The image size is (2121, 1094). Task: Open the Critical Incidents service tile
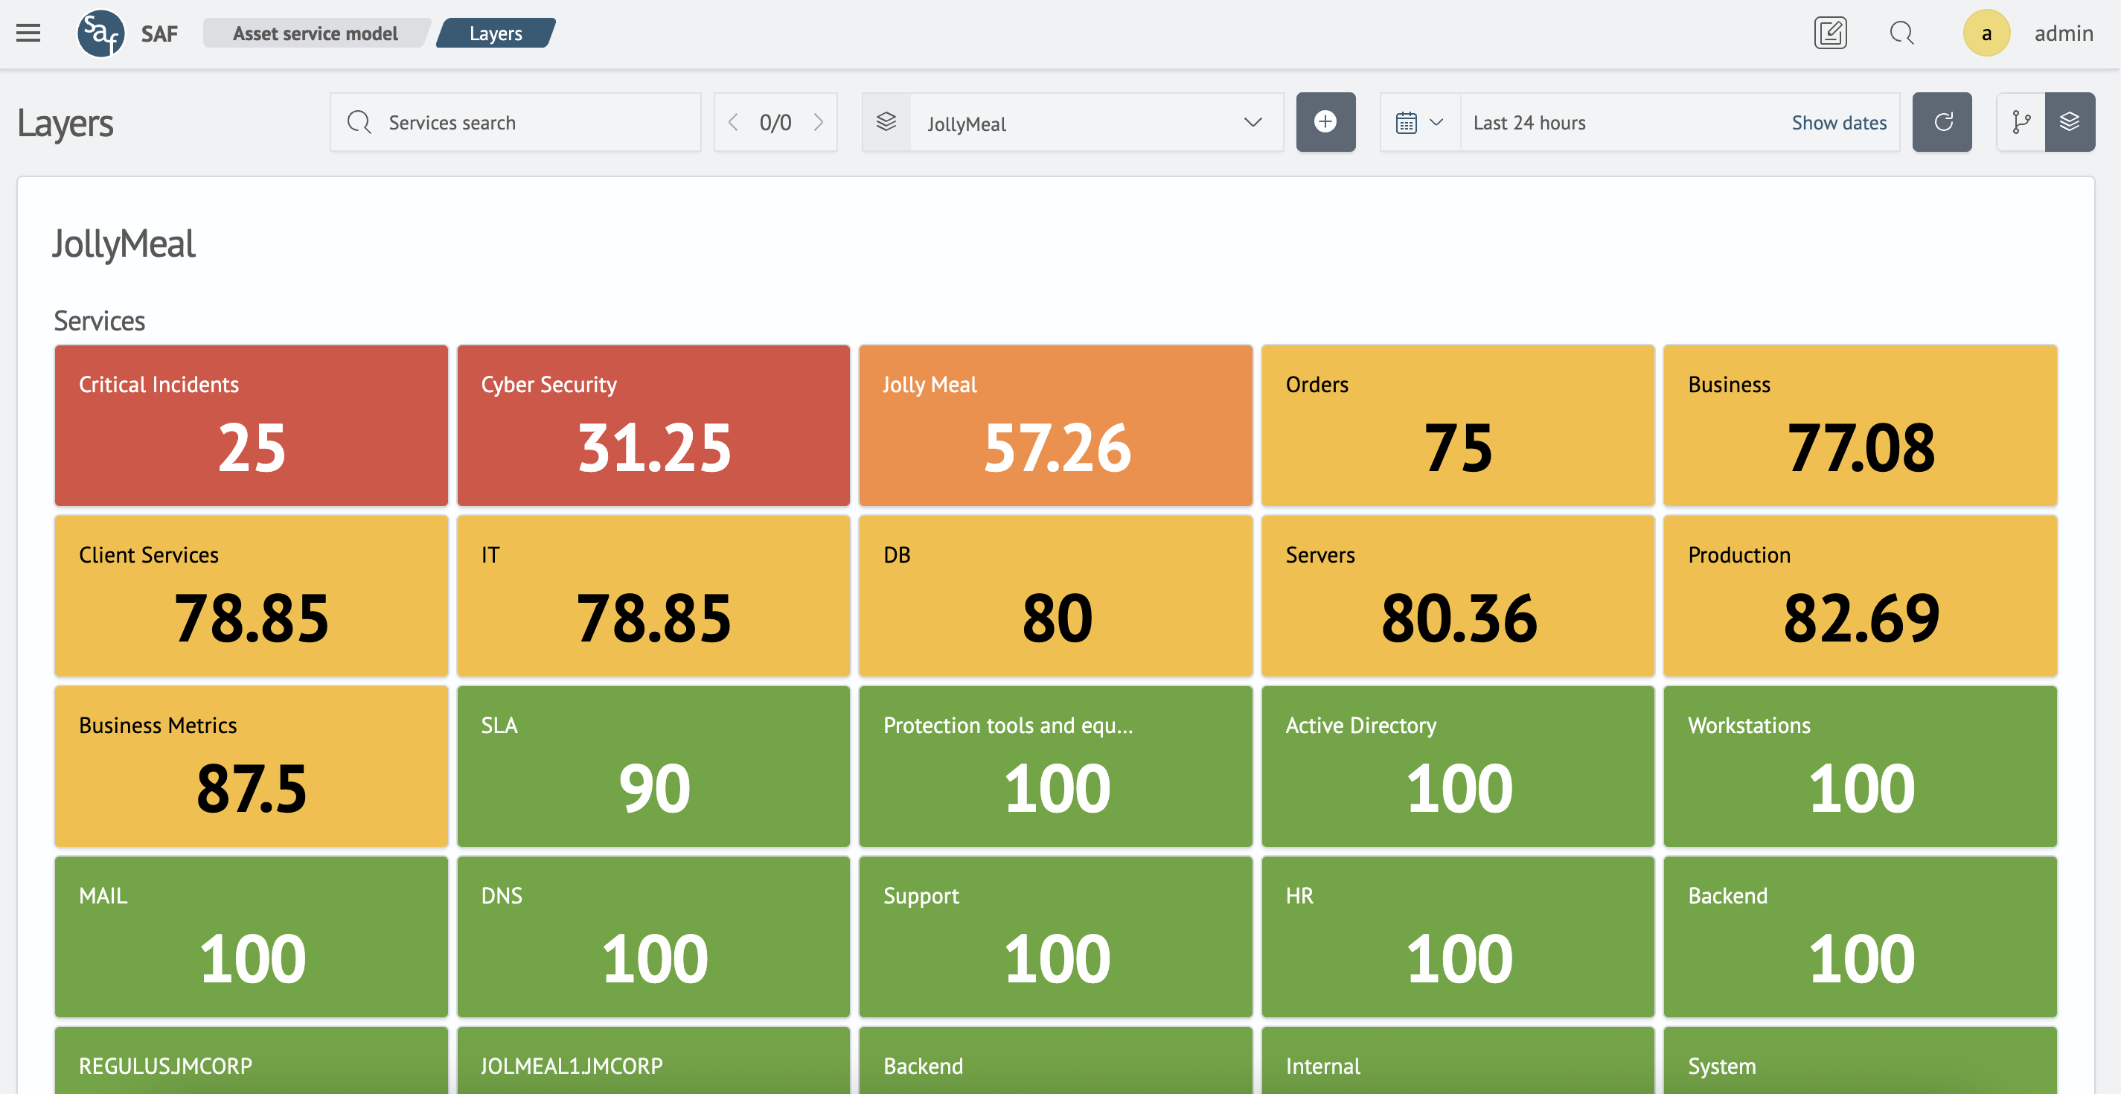[251, 425]
